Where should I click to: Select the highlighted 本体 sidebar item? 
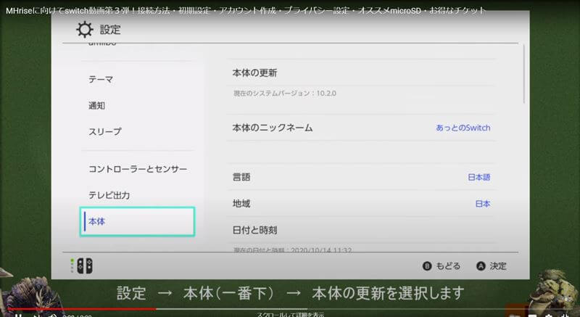(137, 221)
